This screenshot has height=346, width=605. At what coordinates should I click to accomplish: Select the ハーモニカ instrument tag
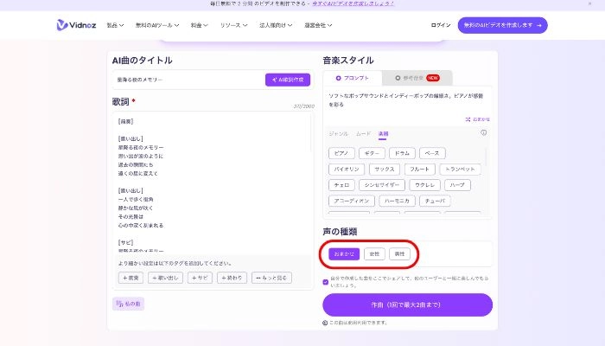[x=397, y=201]
